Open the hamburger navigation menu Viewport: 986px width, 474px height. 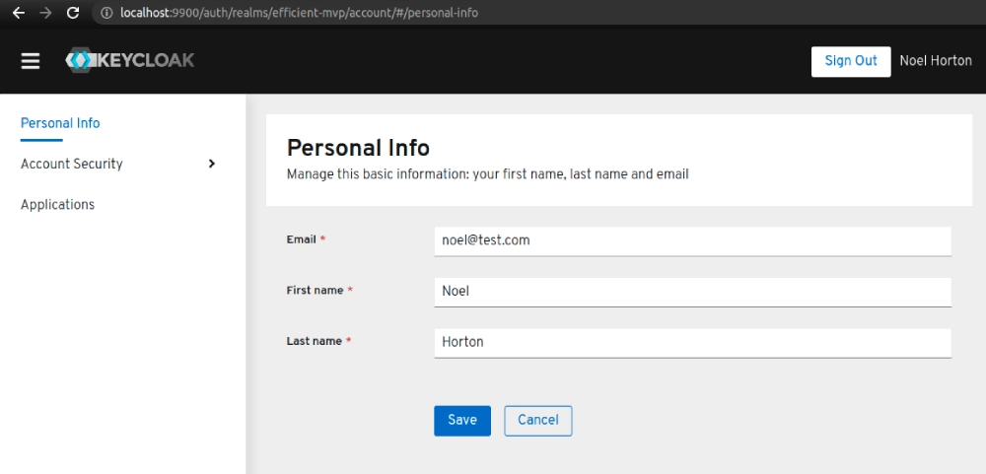[31, 61]
